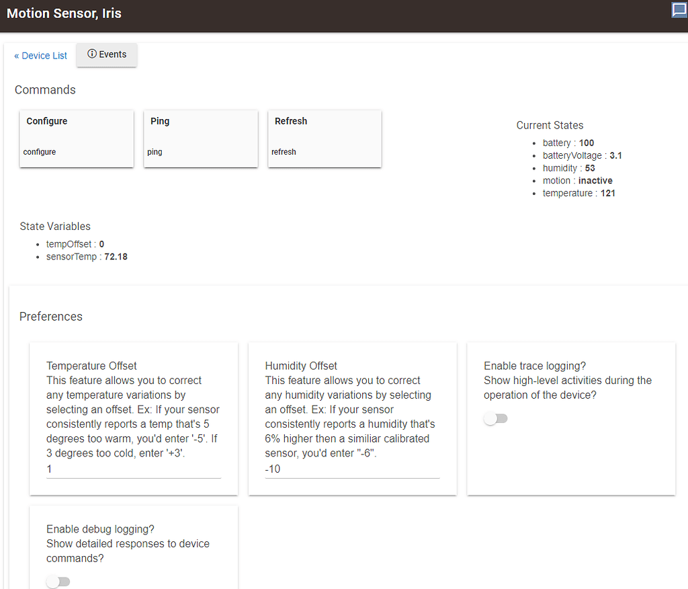688x589 pixels.
Task: Trigger the Refresh command
Action: [x=325, y=139]
